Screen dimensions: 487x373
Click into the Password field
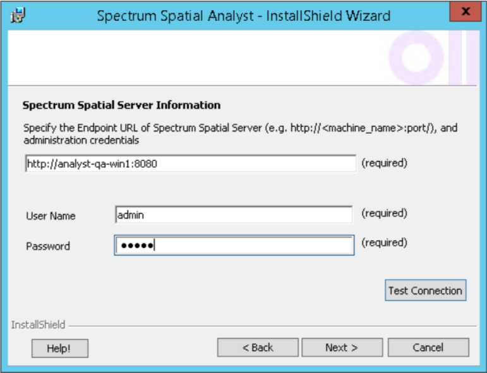[x=234, y=245]
